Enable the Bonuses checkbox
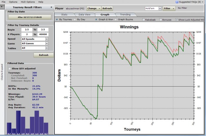The width and height of the screenshot is (206, 136). (x=160, y=20)
